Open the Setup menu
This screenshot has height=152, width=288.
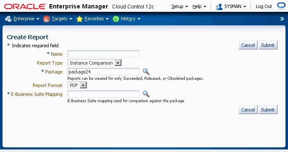pos(180,7)
